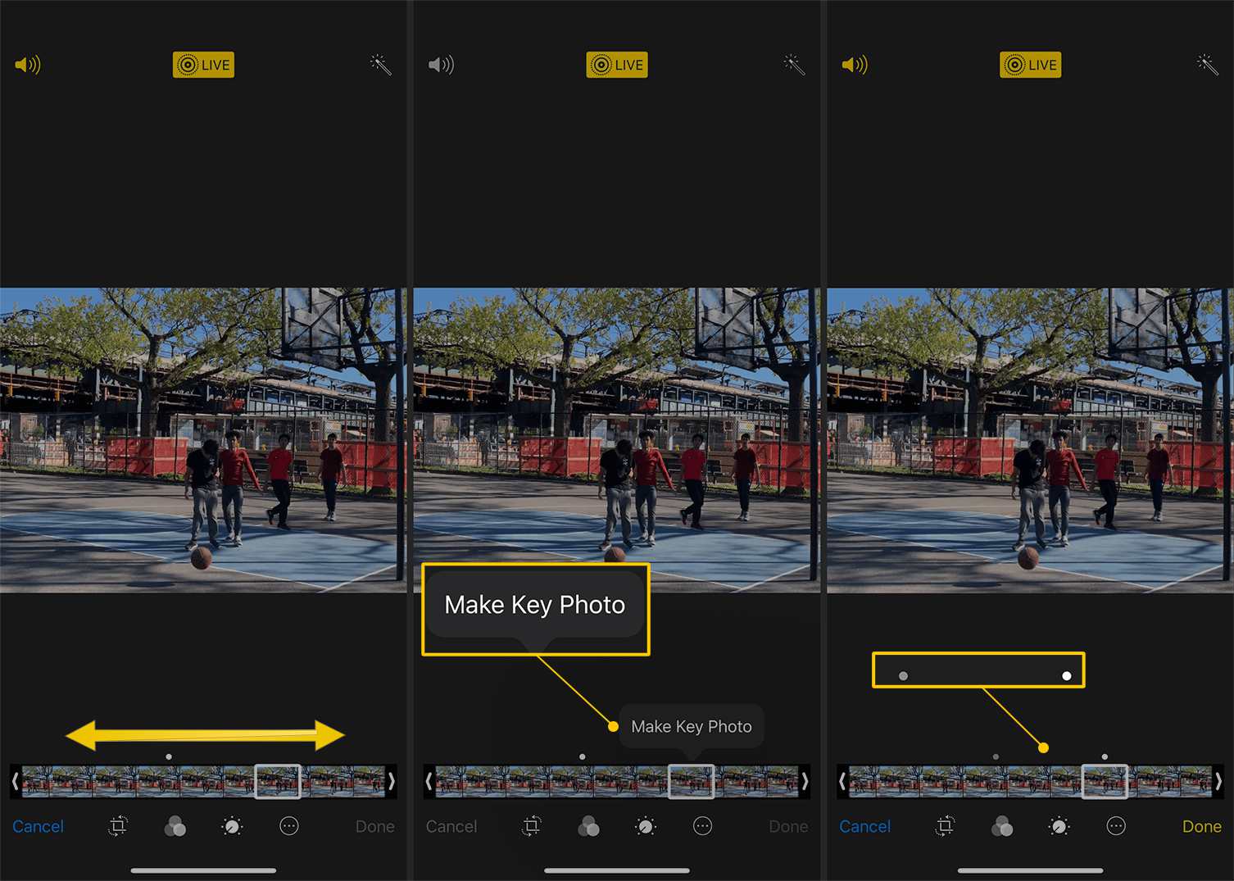Tap magic wand auto-enhance in middle screen
Screen dimensions: 1234x881
pyautogui.click(x=794, y=65)
